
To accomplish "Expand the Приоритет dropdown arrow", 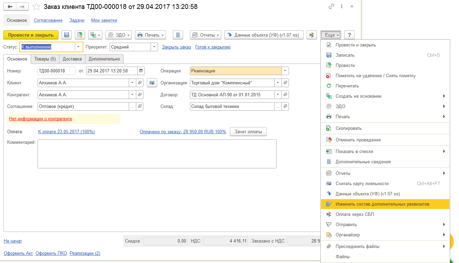I will pos(154,47).
